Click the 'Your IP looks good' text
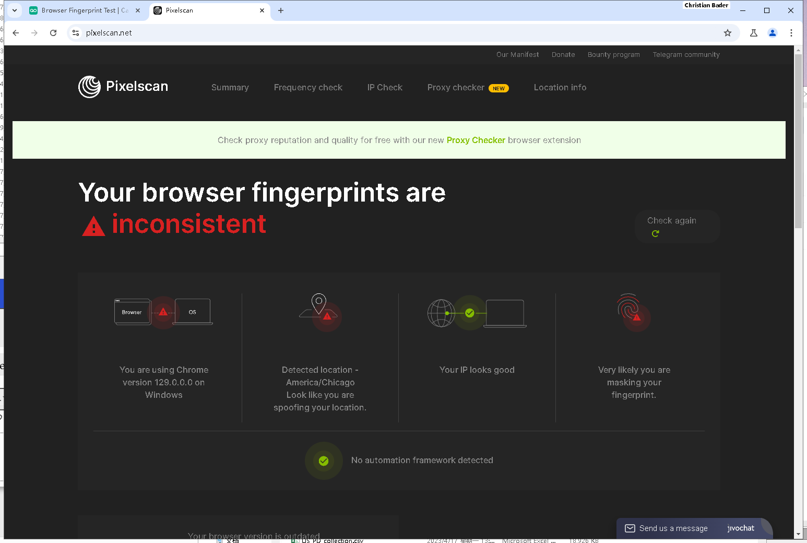Image resolution: width=807 pixels, height=543 pixels. (x=477, y=370)
